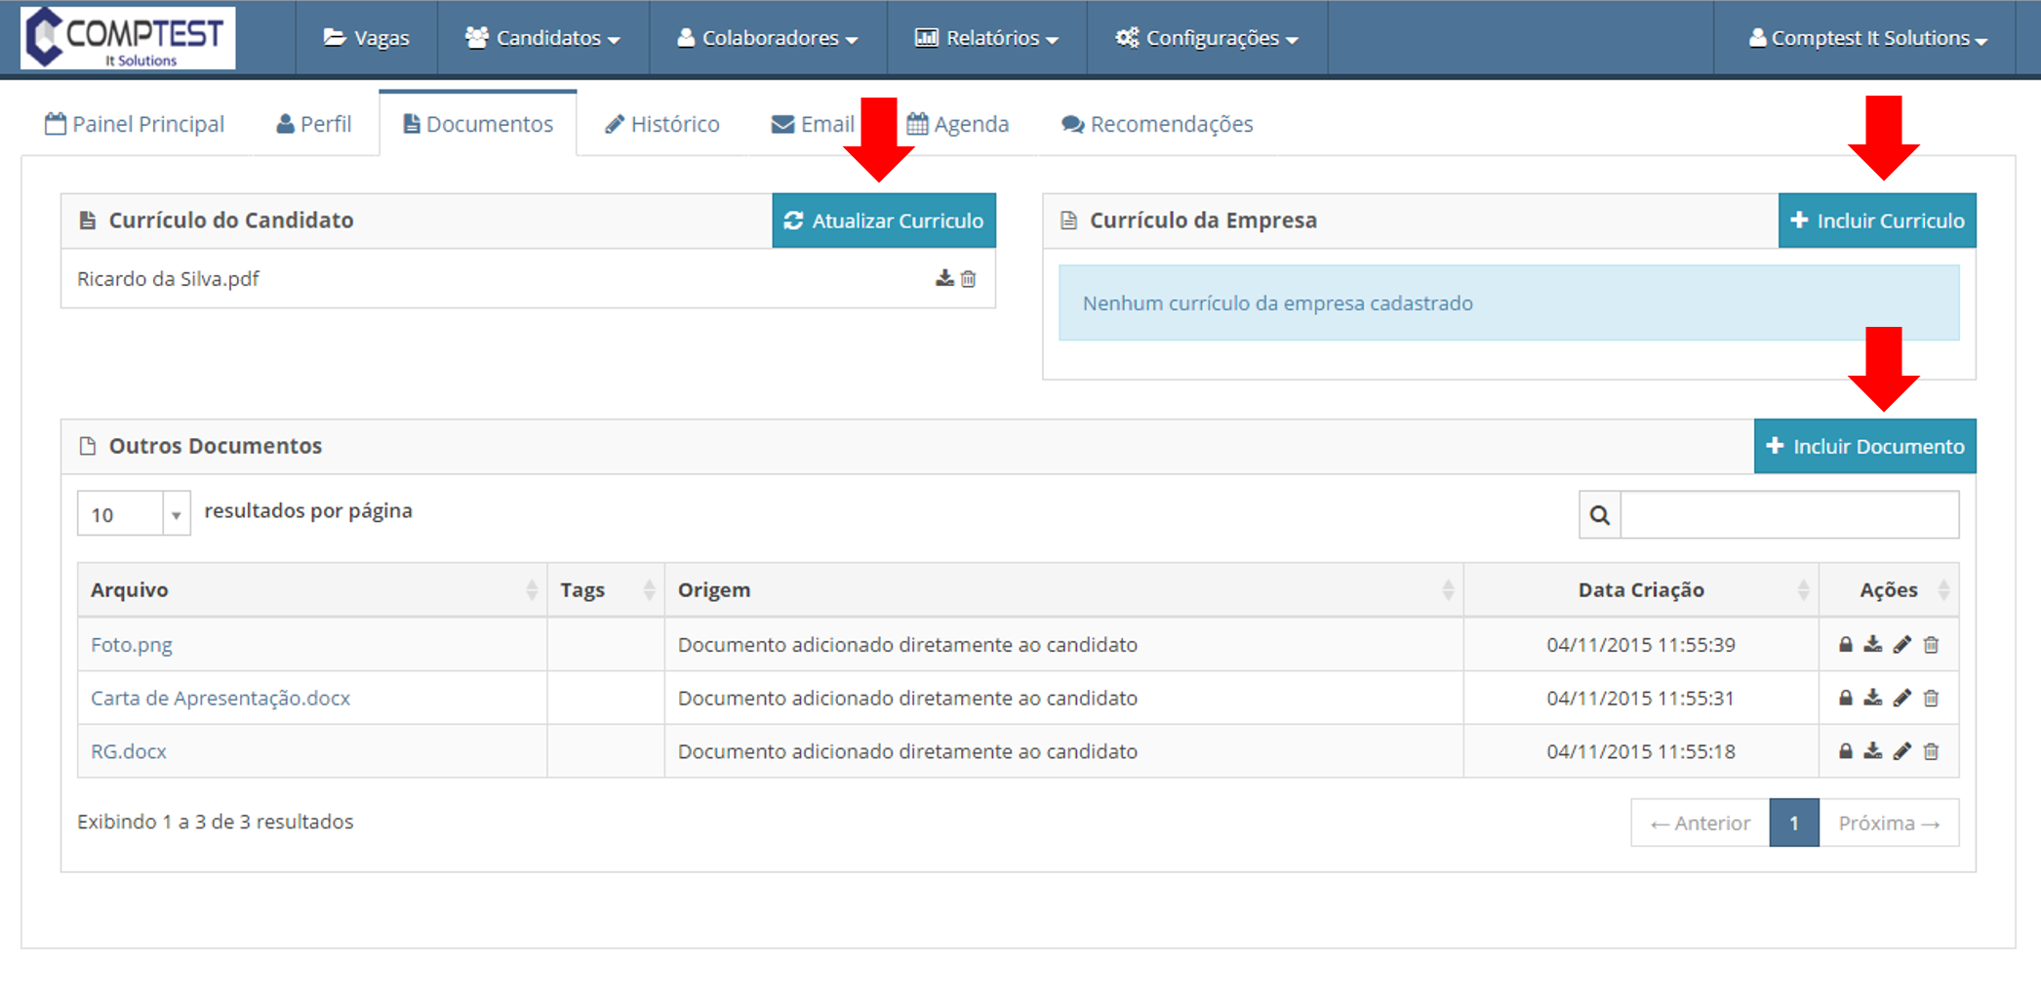Expand the Relatórios dropdown menu
Viewport: 2041px width, 1006px height.
tap(986, 38)
